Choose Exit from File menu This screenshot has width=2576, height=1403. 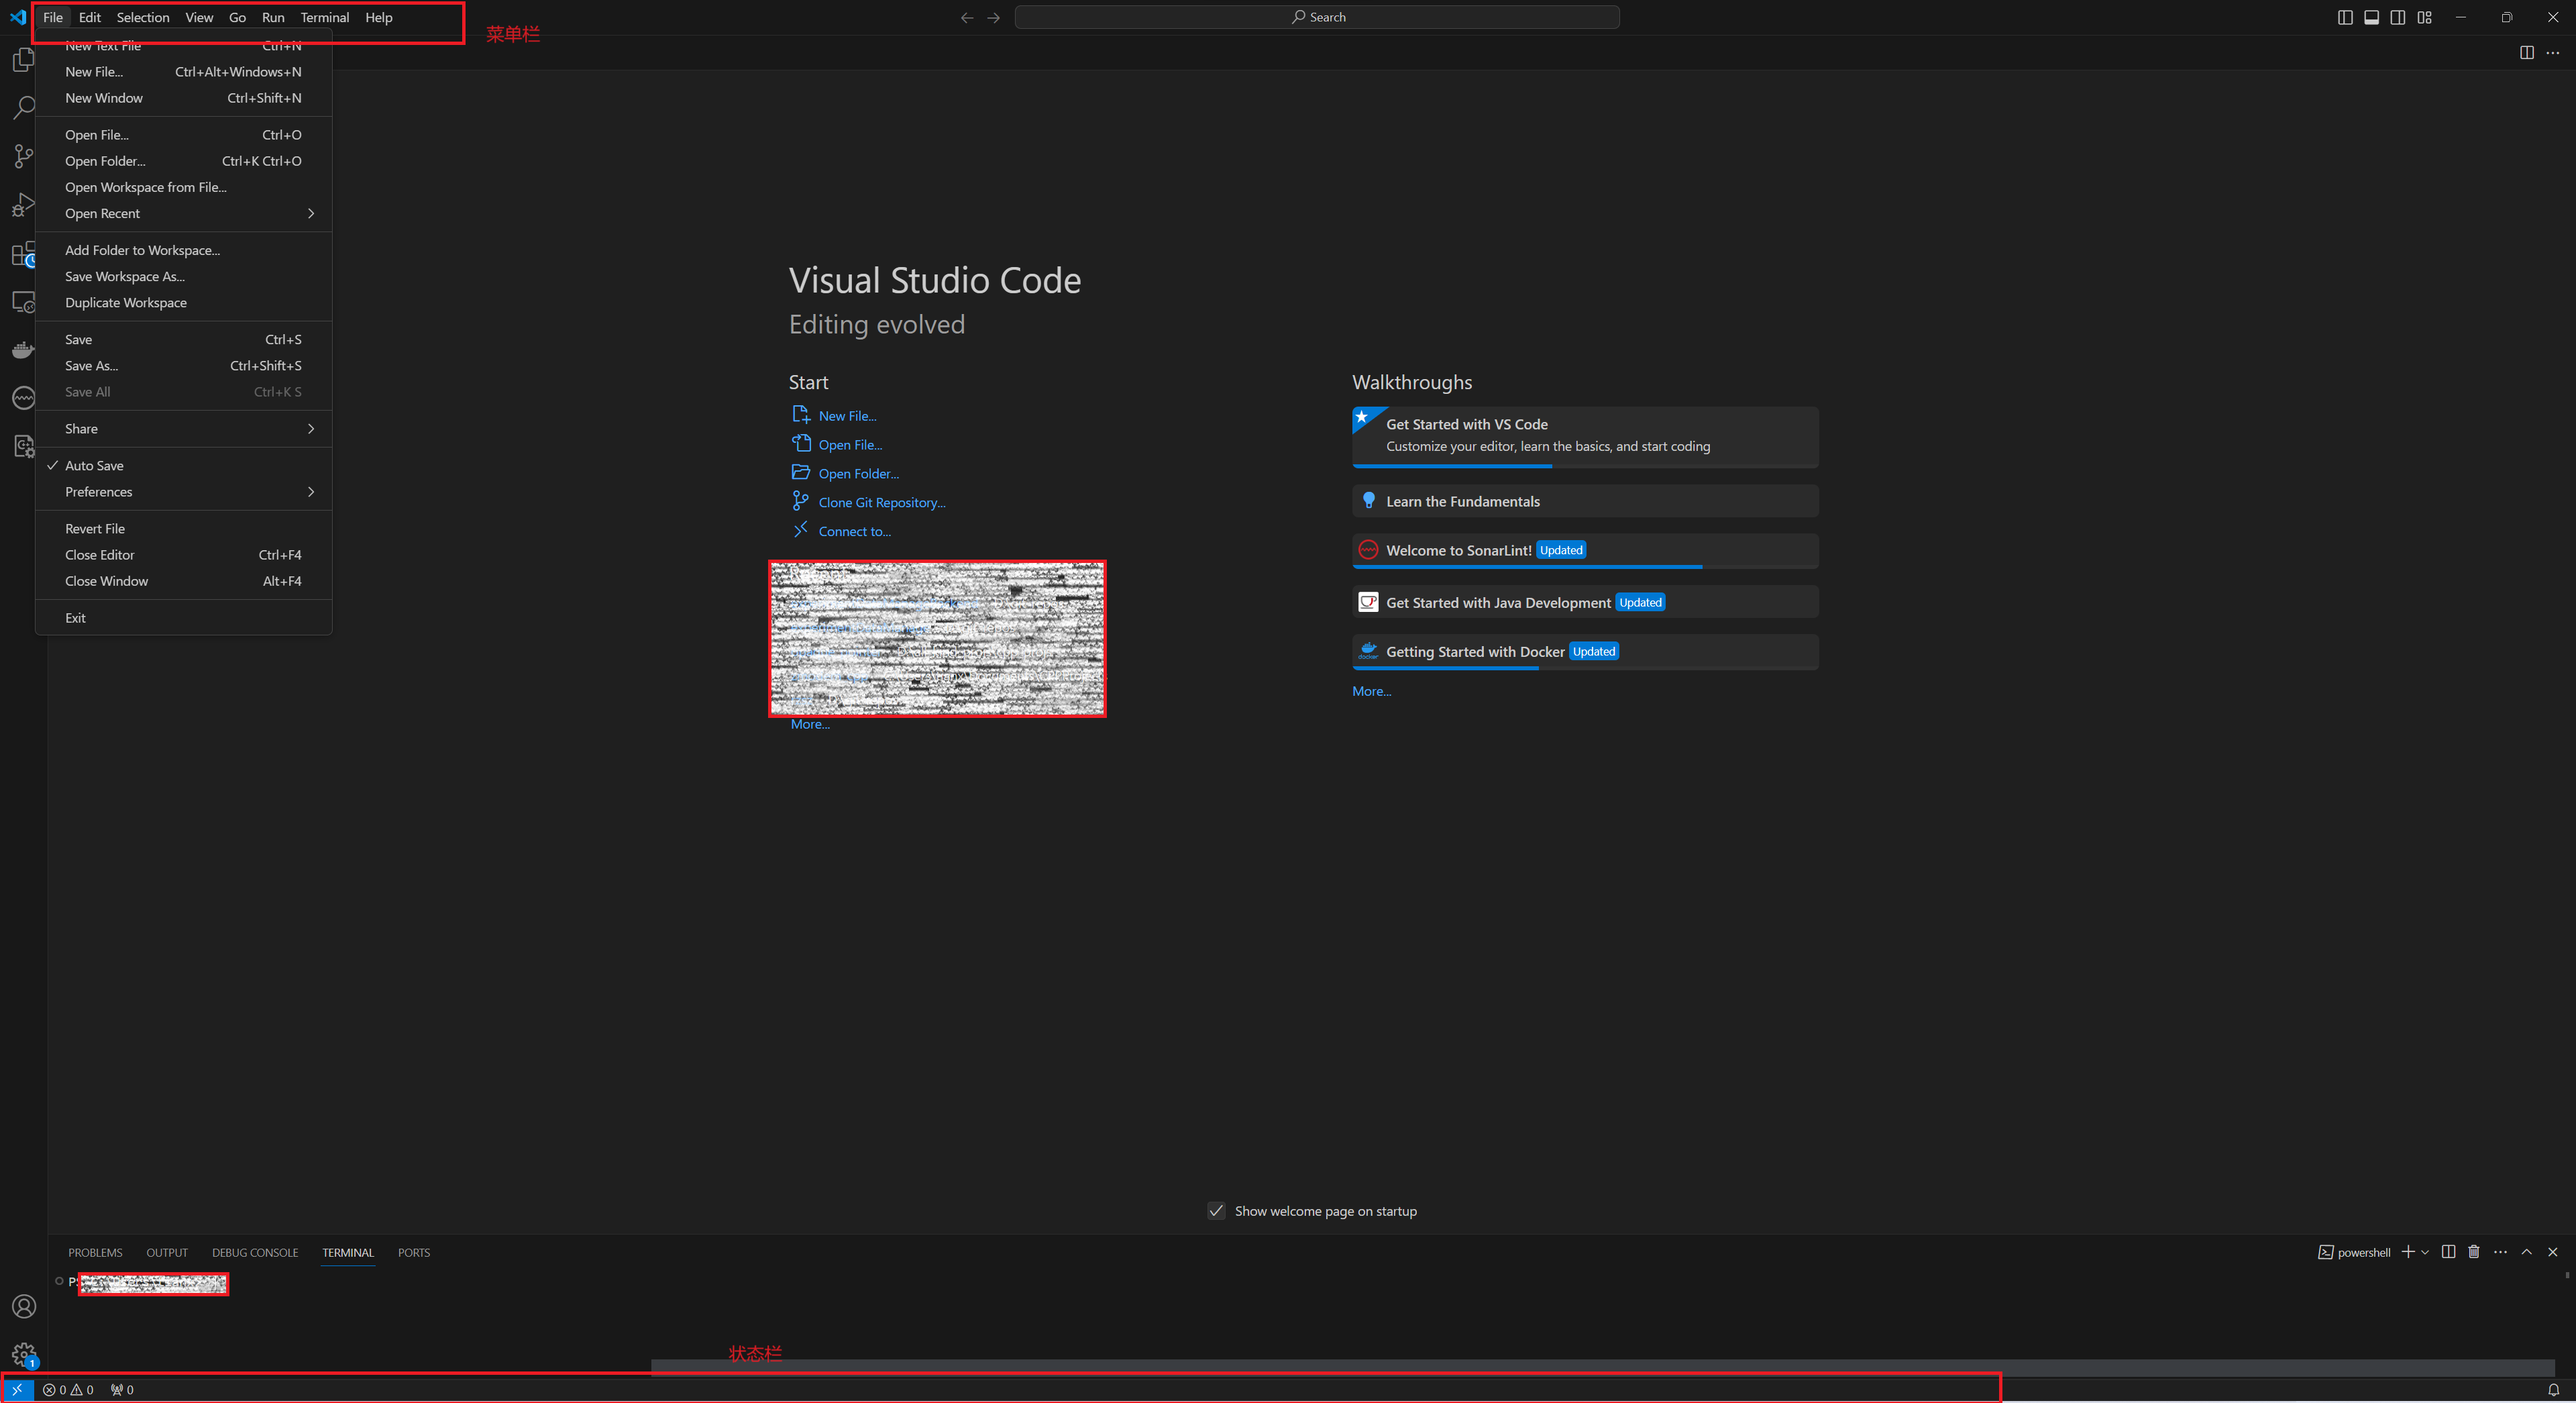click(183, 618)
